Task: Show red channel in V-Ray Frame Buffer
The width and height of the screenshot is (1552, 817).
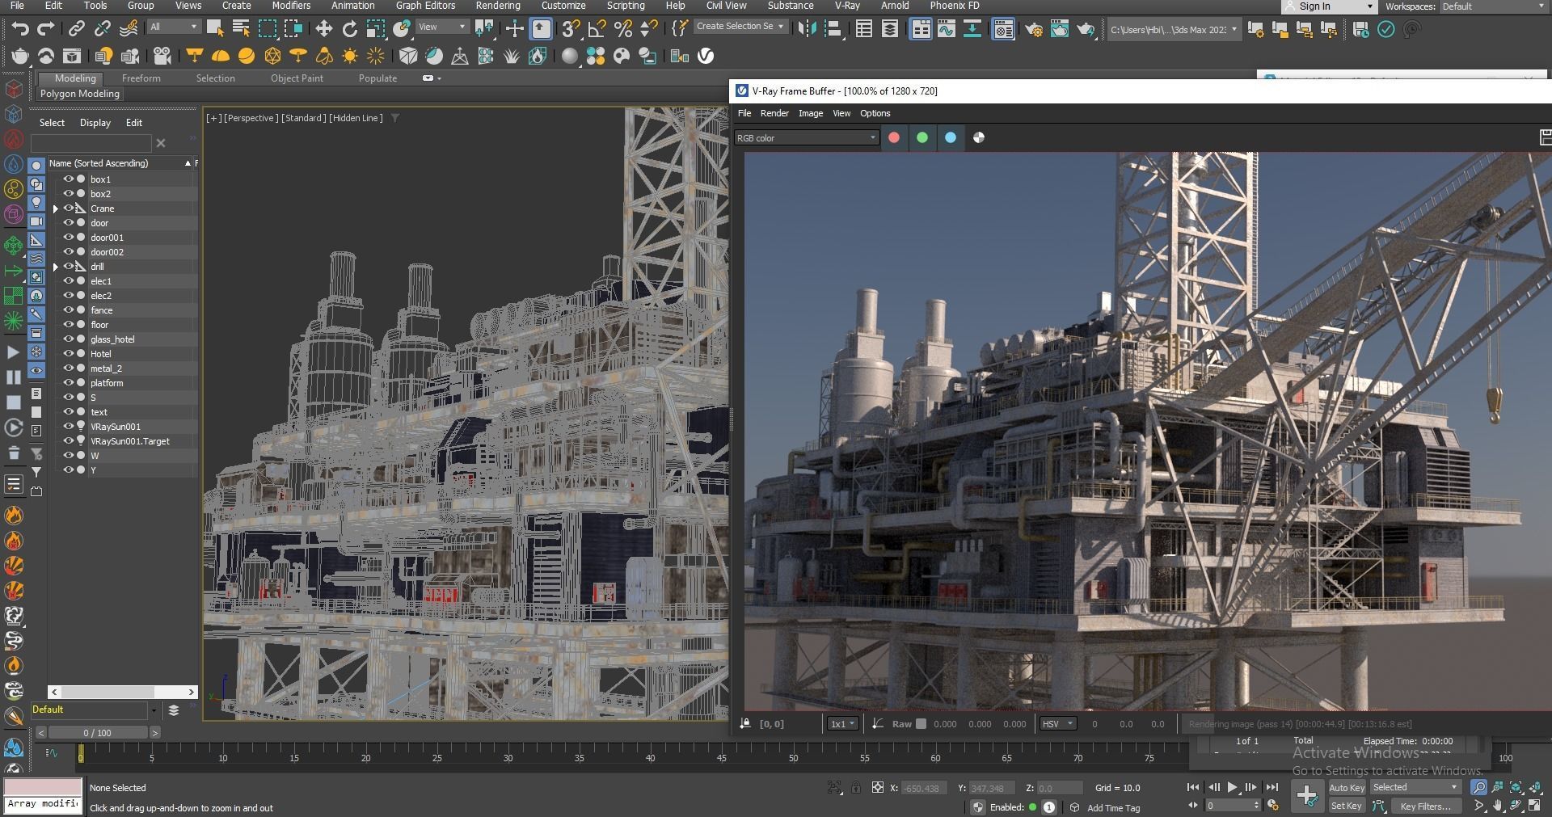Action: (894, 137)
